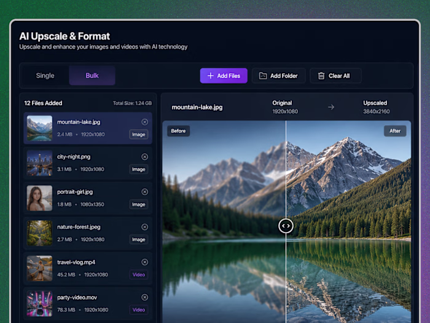The width and height of the screenshot is (430, 323).
Task: Click the Image tag on nature-forest.jpeg
Action: pyautogui.click(x=138, y=239)
